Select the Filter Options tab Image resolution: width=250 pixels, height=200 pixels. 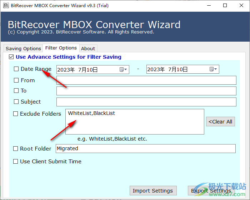[x=61, y=48]
